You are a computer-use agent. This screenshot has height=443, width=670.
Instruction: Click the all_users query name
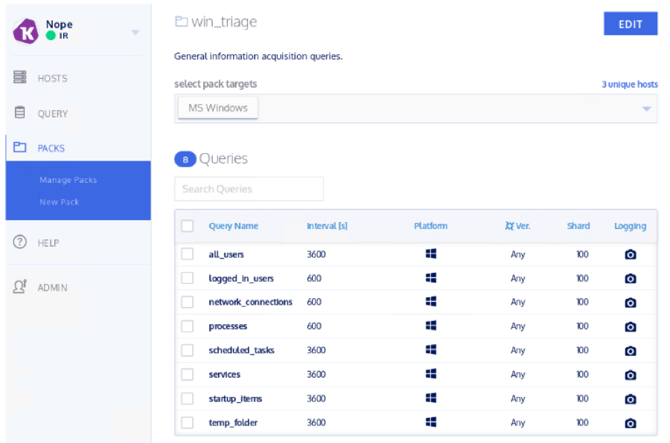tap(226, 254)
